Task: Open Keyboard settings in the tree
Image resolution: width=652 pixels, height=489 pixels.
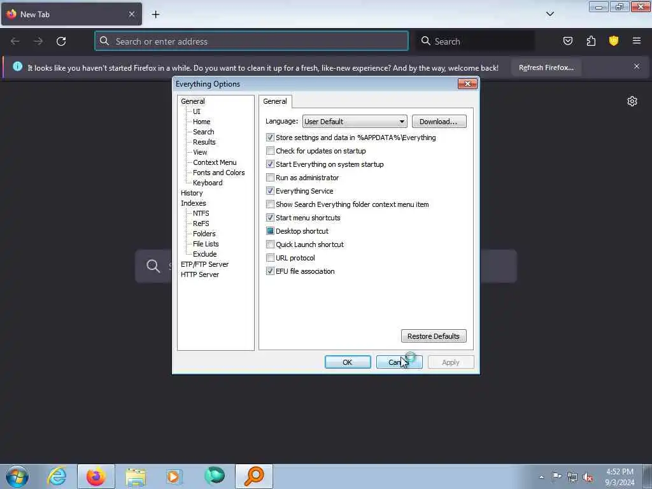Action: 208,183
